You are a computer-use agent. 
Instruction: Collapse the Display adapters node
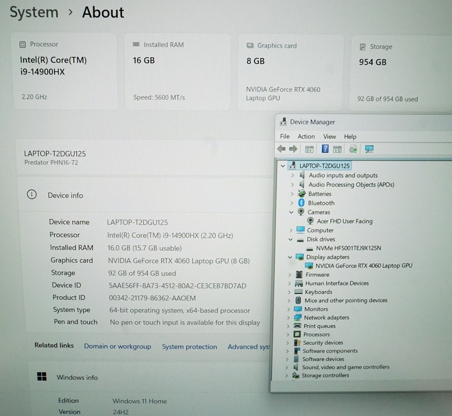pyautogui.click(x=290, y=257)
